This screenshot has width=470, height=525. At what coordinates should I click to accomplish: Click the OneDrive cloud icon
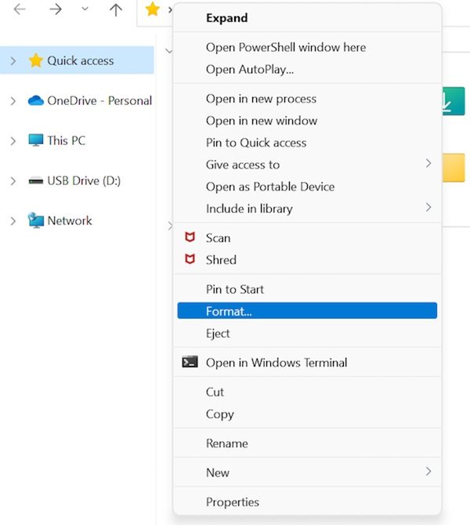pyautogui.click(x=35, y=100)
